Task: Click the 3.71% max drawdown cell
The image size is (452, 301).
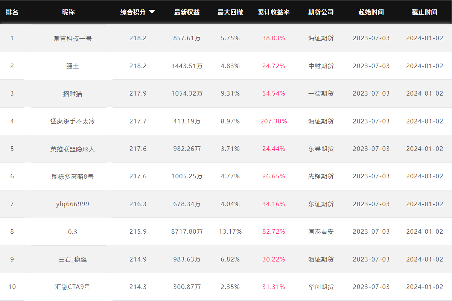Action: coord(230,149)
